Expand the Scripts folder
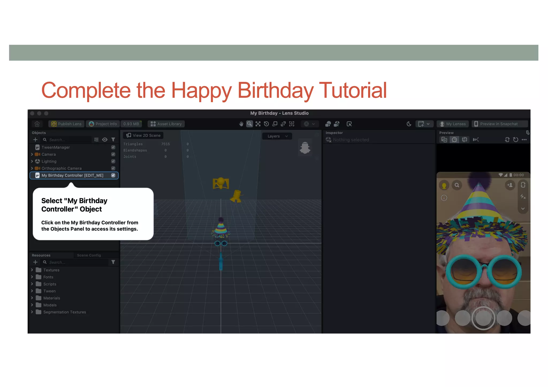Viewport: 548px width, 387px height. point(32,284)
